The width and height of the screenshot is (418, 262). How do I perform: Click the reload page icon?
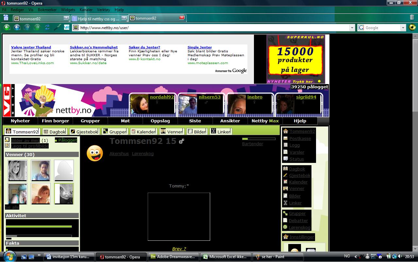[47, 27]
